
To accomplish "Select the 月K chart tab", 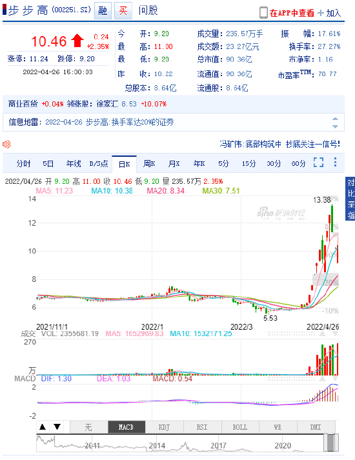I will coord(174,163).
